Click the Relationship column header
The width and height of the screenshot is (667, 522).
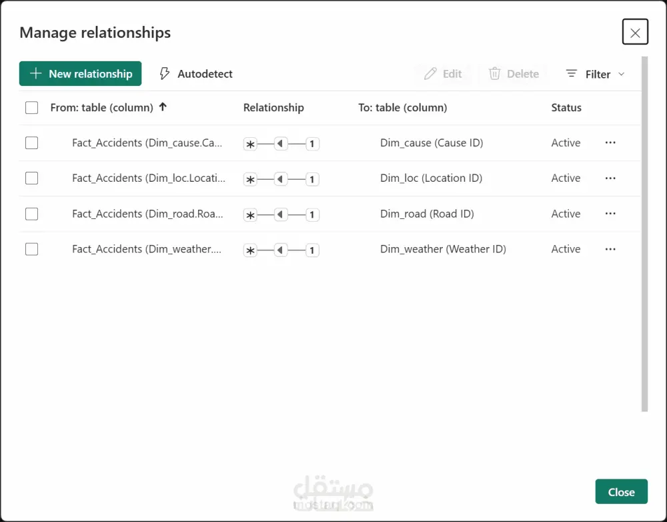(x=273, y=107)
